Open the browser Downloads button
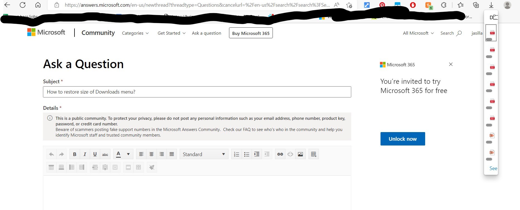 pyautogui.click(x=491, y=5)
